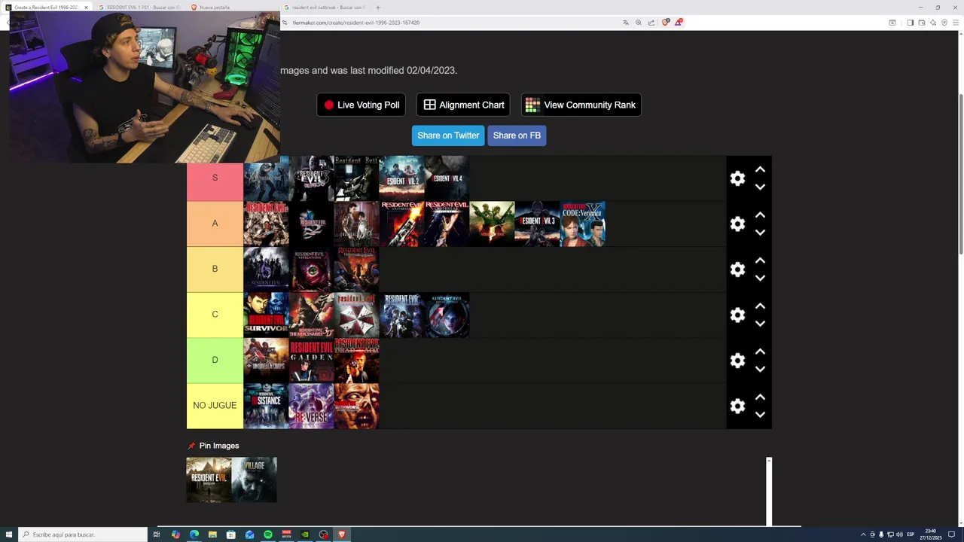Open settings gear for the NO JUGUE row

(737, 406)
